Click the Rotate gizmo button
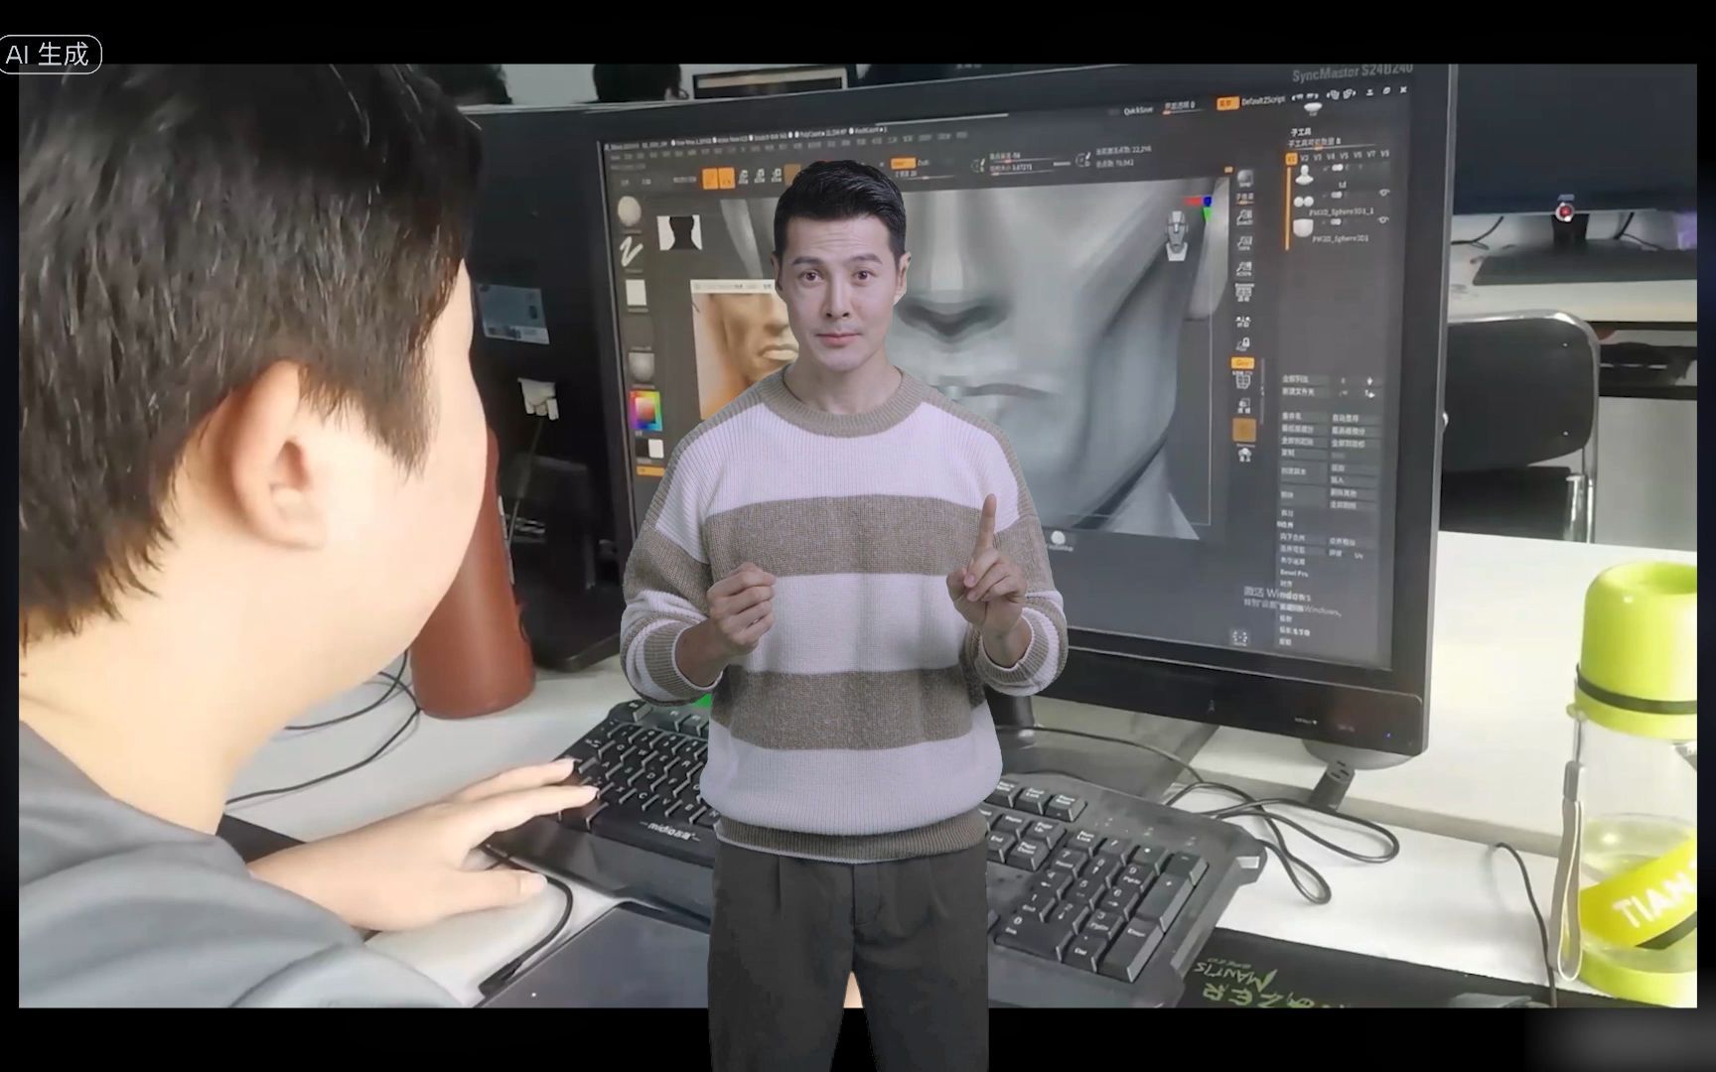Viewport: 1716px width, 1072px height. pyautogui.click(x=778, y=176)
